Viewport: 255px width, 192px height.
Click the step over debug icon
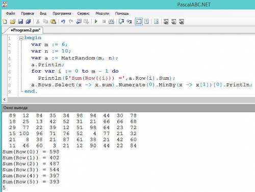point(121,21)
